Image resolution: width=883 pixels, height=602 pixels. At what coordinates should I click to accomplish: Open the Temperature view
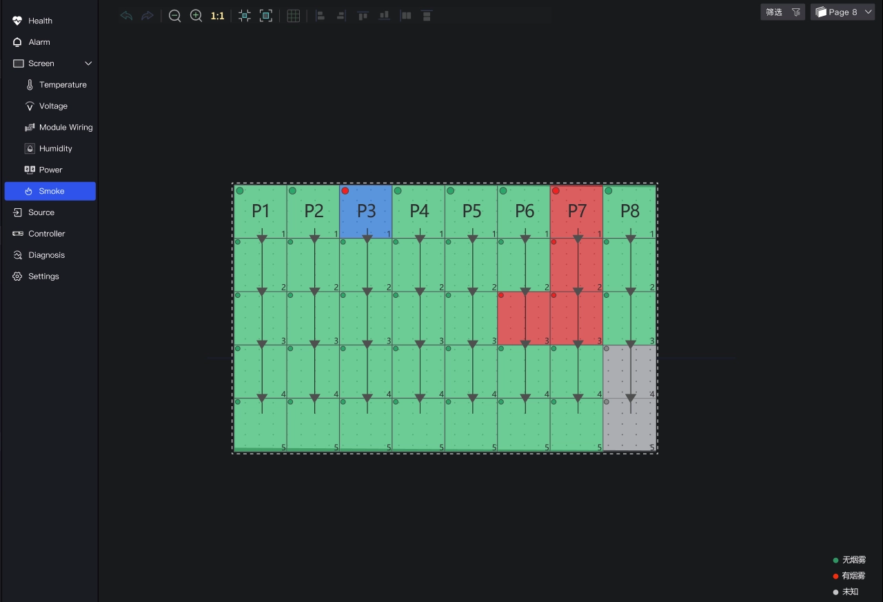(63, 85)
